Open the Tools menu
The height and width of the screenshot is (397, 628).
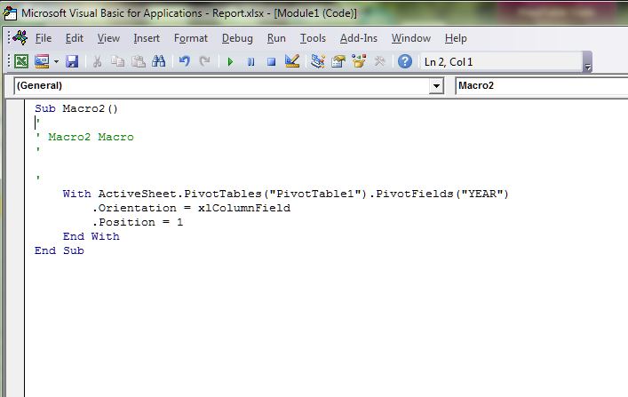point(313,38)
